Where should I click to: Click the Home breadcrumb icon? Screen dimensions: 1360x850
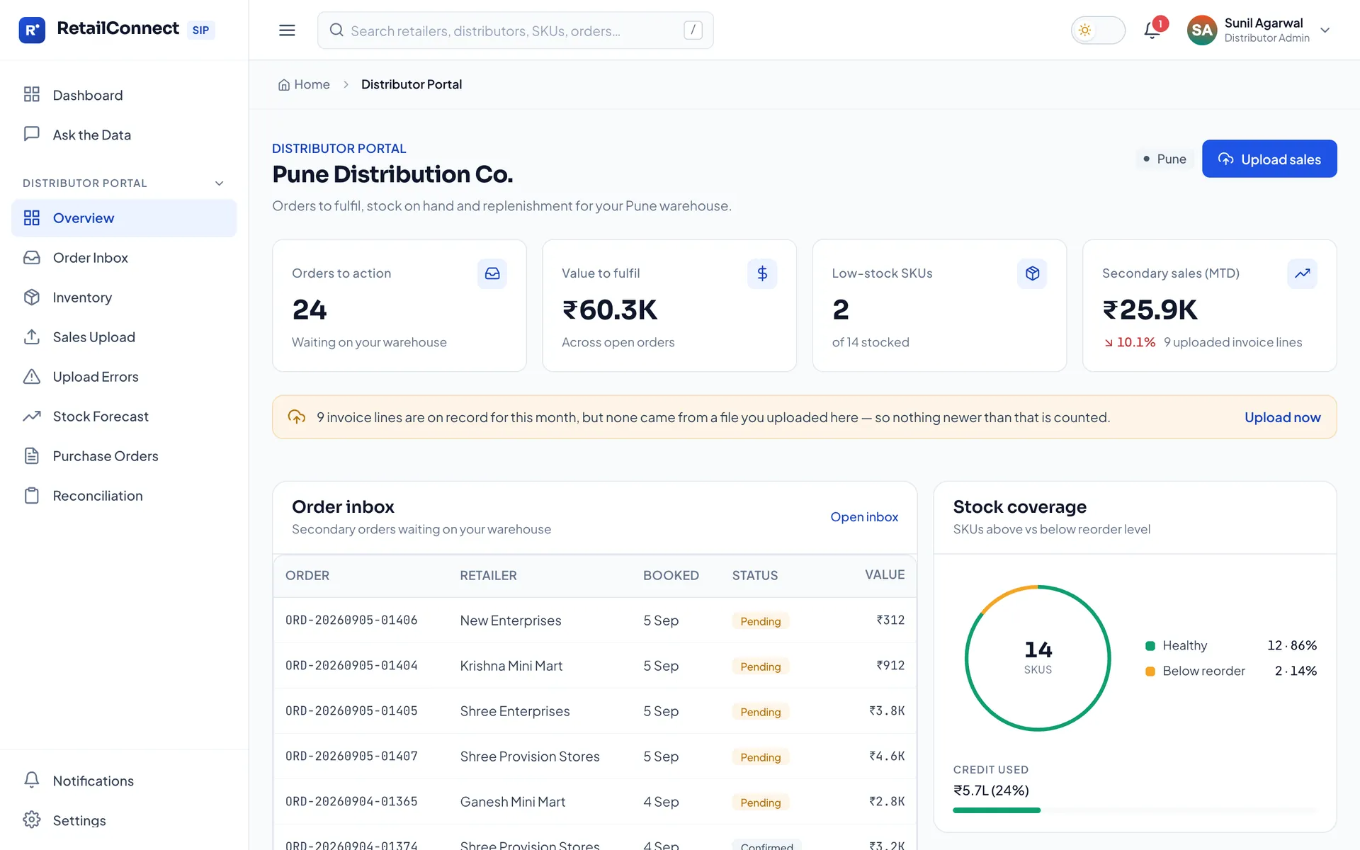pyautogui.click(x=284, y=85)
